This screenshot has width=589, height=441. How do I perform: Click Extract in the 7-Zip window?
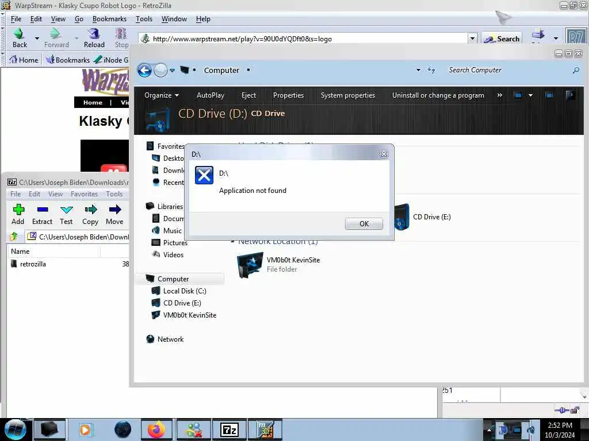[42, 215]
